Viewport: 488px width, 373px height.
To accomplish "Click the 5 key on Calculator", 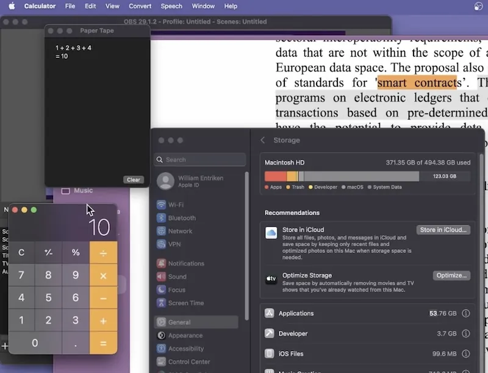I will (48, 298).
